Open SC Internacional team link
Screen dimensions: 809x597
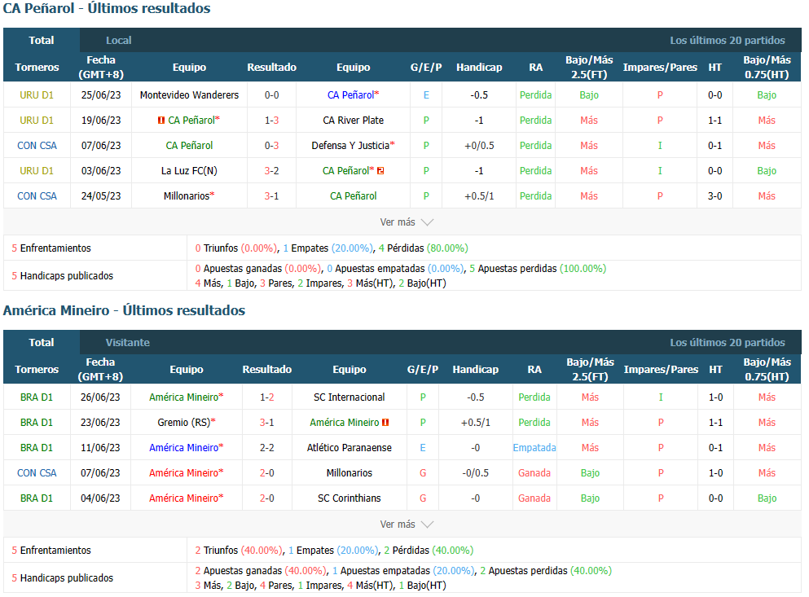tap(350, 397)
